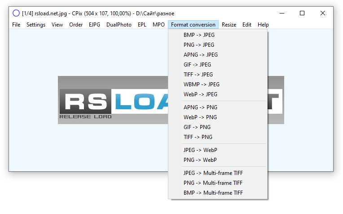Choose TIFF -> JPEG conversion

[218, 75]
